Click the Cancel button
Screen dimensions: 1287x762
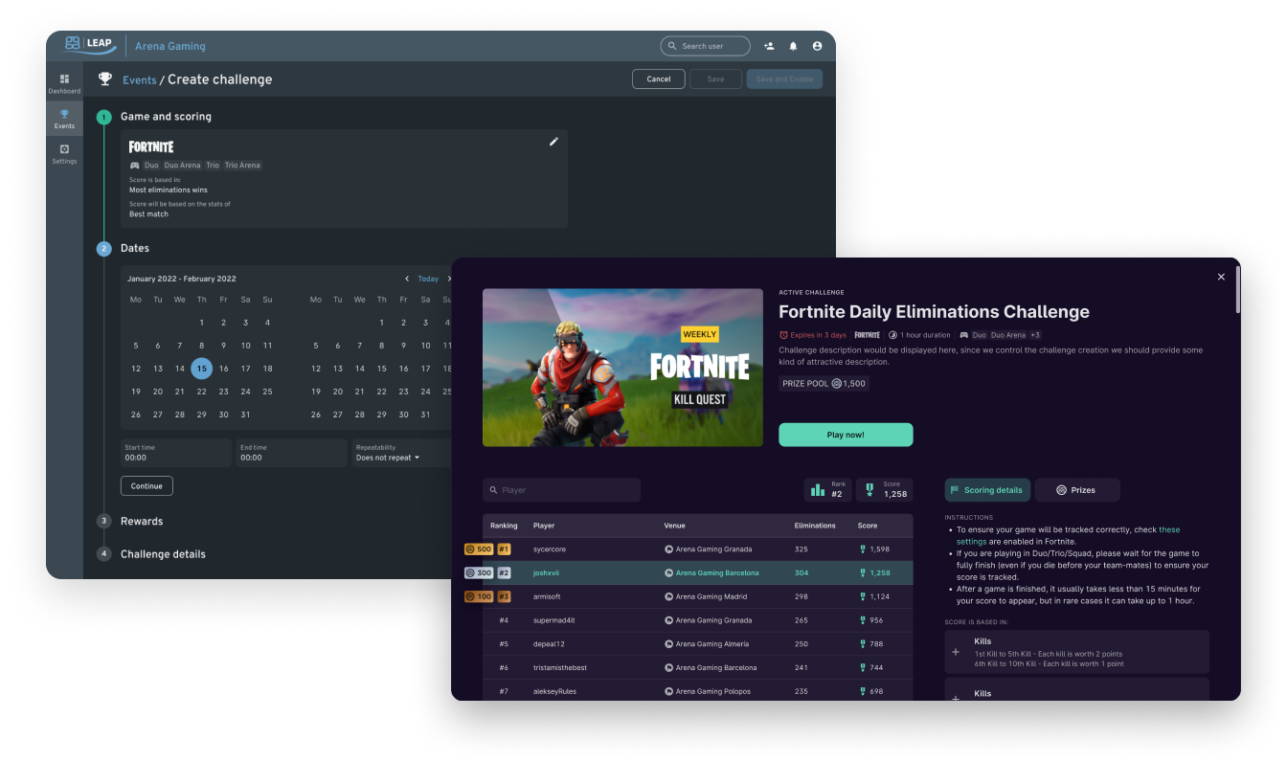point(659,78)
